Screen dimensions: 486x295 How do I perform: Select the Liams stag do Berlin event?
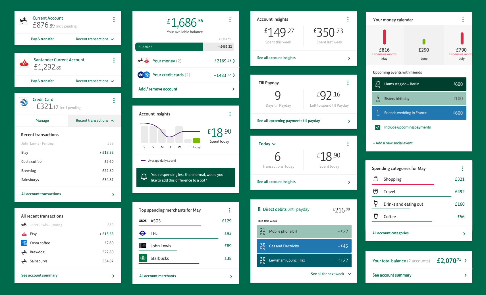[419, 84]
